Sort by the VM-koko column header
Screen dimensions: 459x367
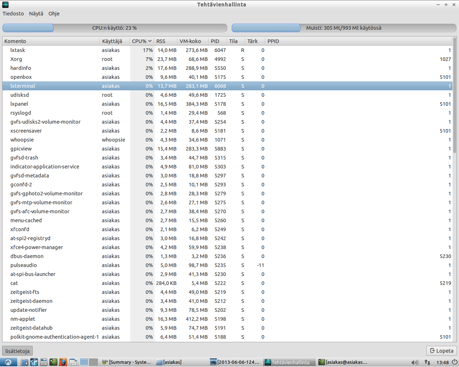[193, 41]
